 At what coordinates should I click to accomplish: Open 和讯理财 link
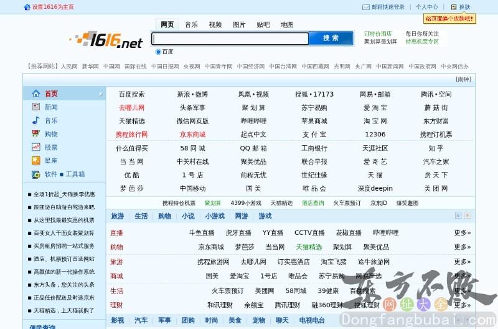point(220,305)
